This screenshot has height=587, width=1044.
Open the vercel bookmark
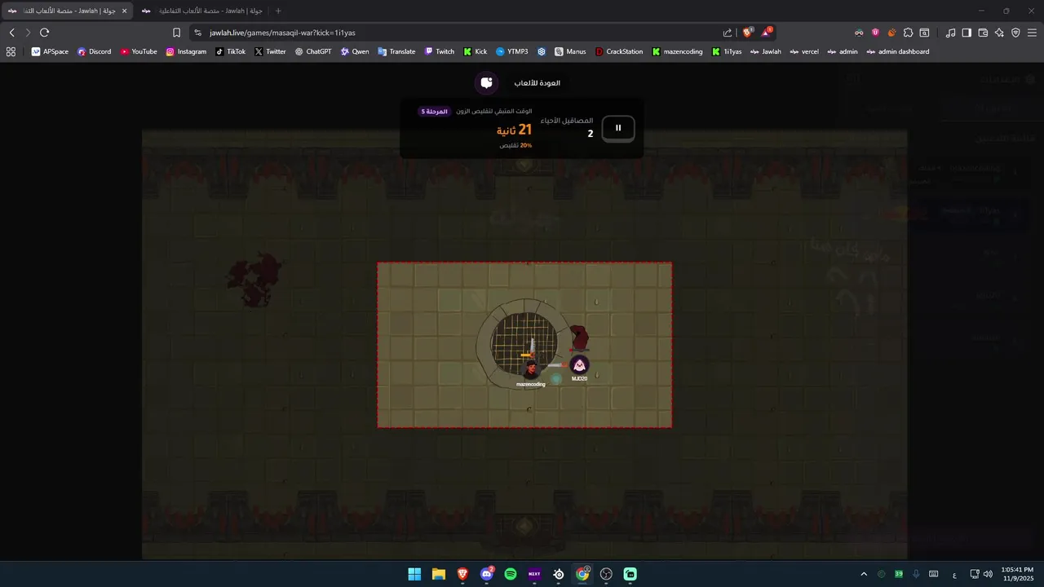pos(804,51)
